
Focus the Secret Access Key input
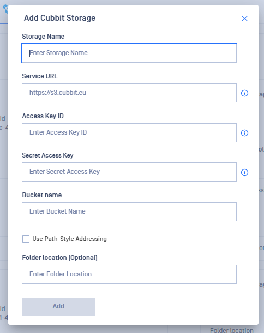(x=129, y=172)
